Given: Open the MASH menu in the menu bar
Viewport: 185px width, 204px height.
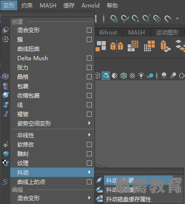Looking at the screenshot, I should point(48,6).
